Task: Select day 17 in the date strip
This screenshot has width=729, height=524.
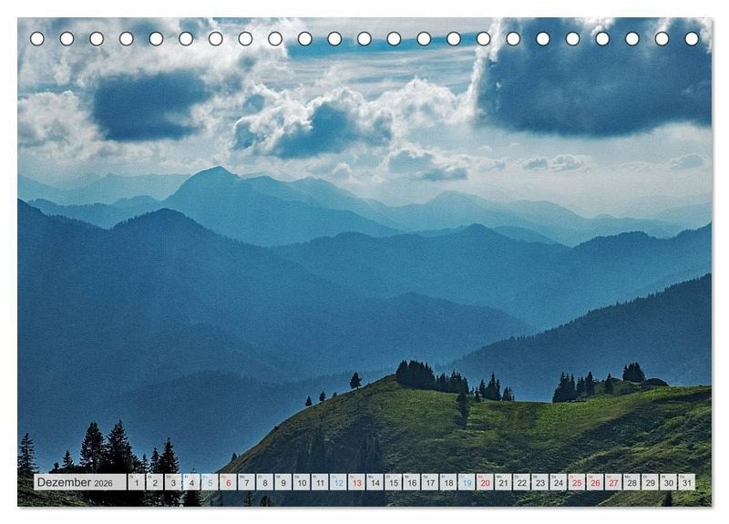Action: pos(430,482)
